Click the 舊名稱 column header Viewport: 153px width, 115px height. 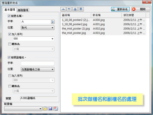click(76, 15)
